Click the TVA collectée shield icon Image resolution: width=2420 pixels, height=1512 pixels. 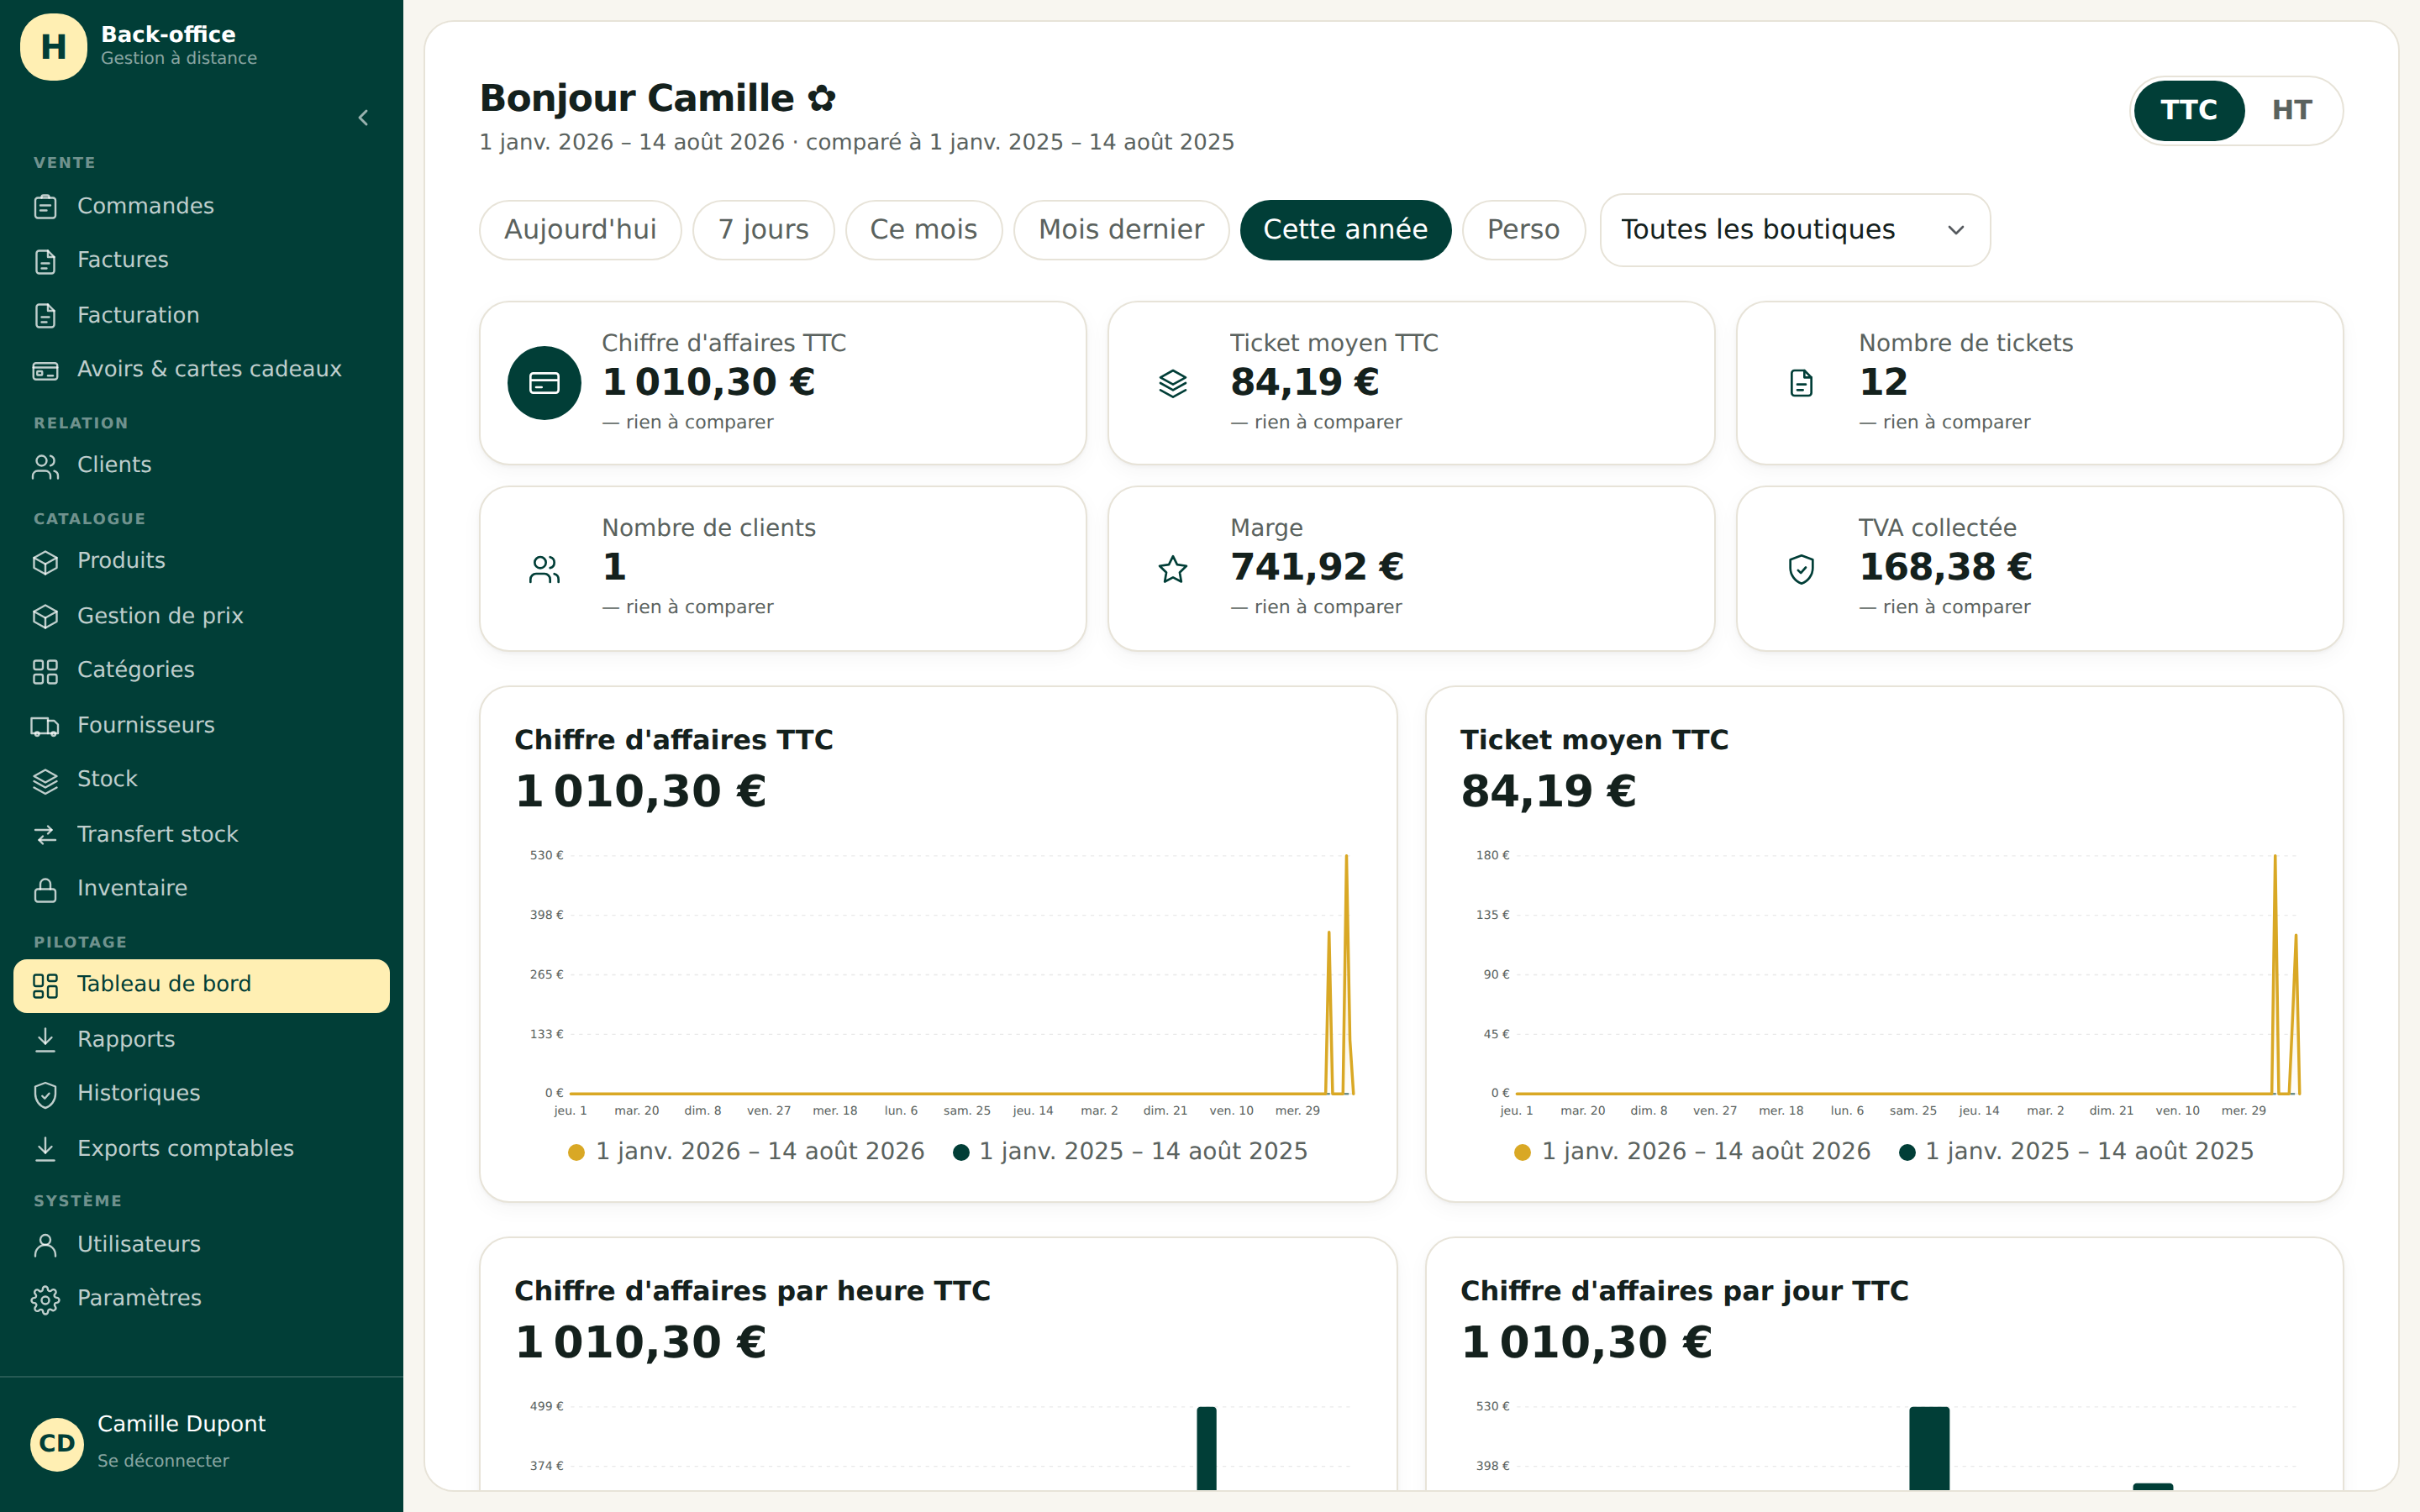1801,569
